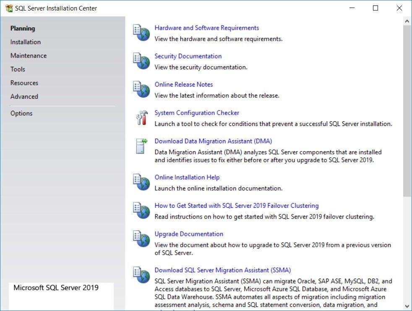Open the Hardware and Software Requirements link
Viewport: 412px width, 311px height.
point(206,28)
